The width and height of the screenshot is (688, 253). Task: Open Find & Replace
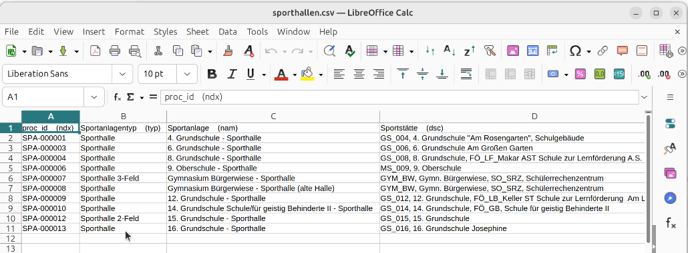coord(329,51)
